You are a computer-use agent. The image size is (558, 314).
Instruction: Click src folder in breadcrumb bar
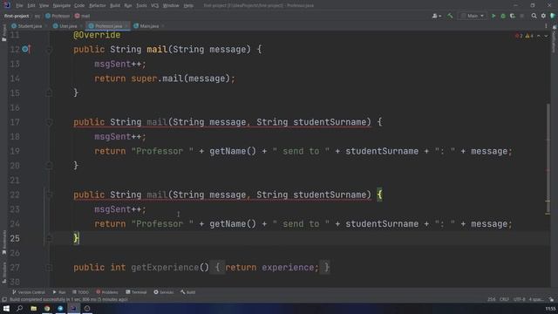tap(37, 16)
